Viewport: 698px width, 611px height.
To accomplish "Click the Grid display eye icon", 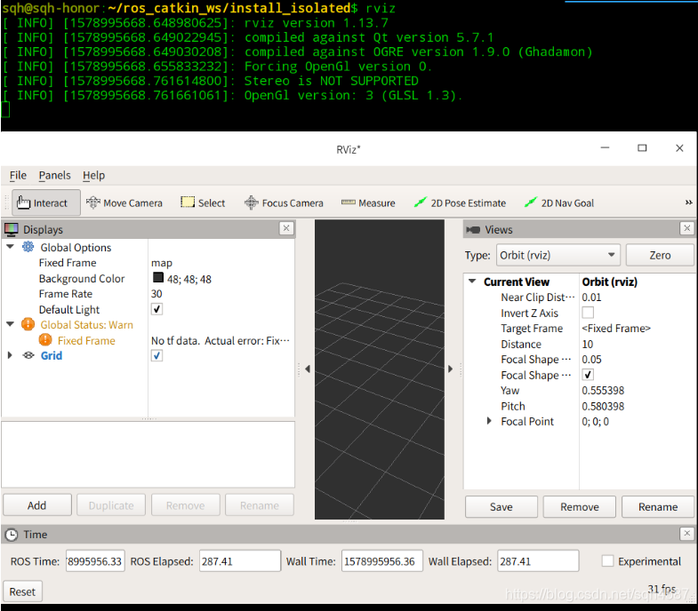I will (x=28, y=355).
